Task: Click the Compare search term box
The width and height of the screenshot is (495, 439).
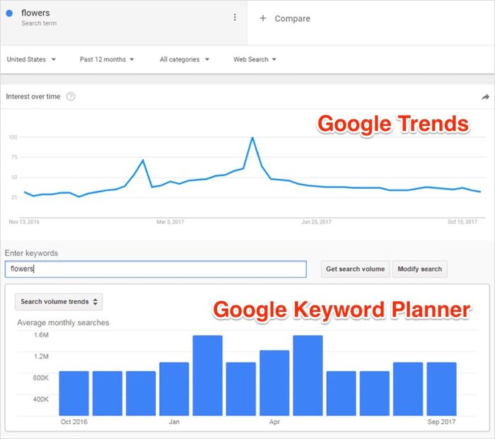Action: click(x=368, y=19)
